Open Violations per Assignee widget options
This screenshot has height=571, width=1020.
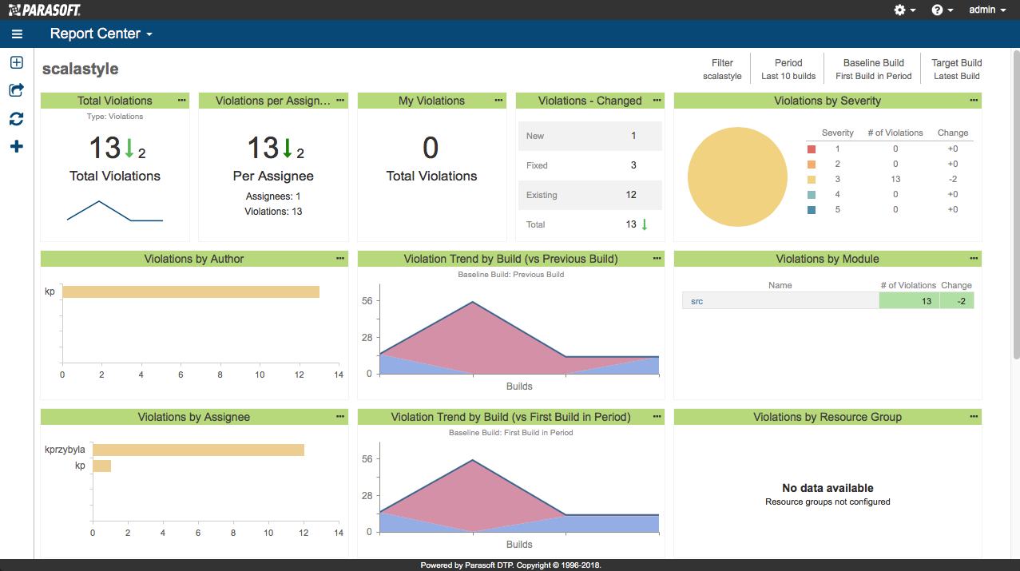(x=340, y=101)
